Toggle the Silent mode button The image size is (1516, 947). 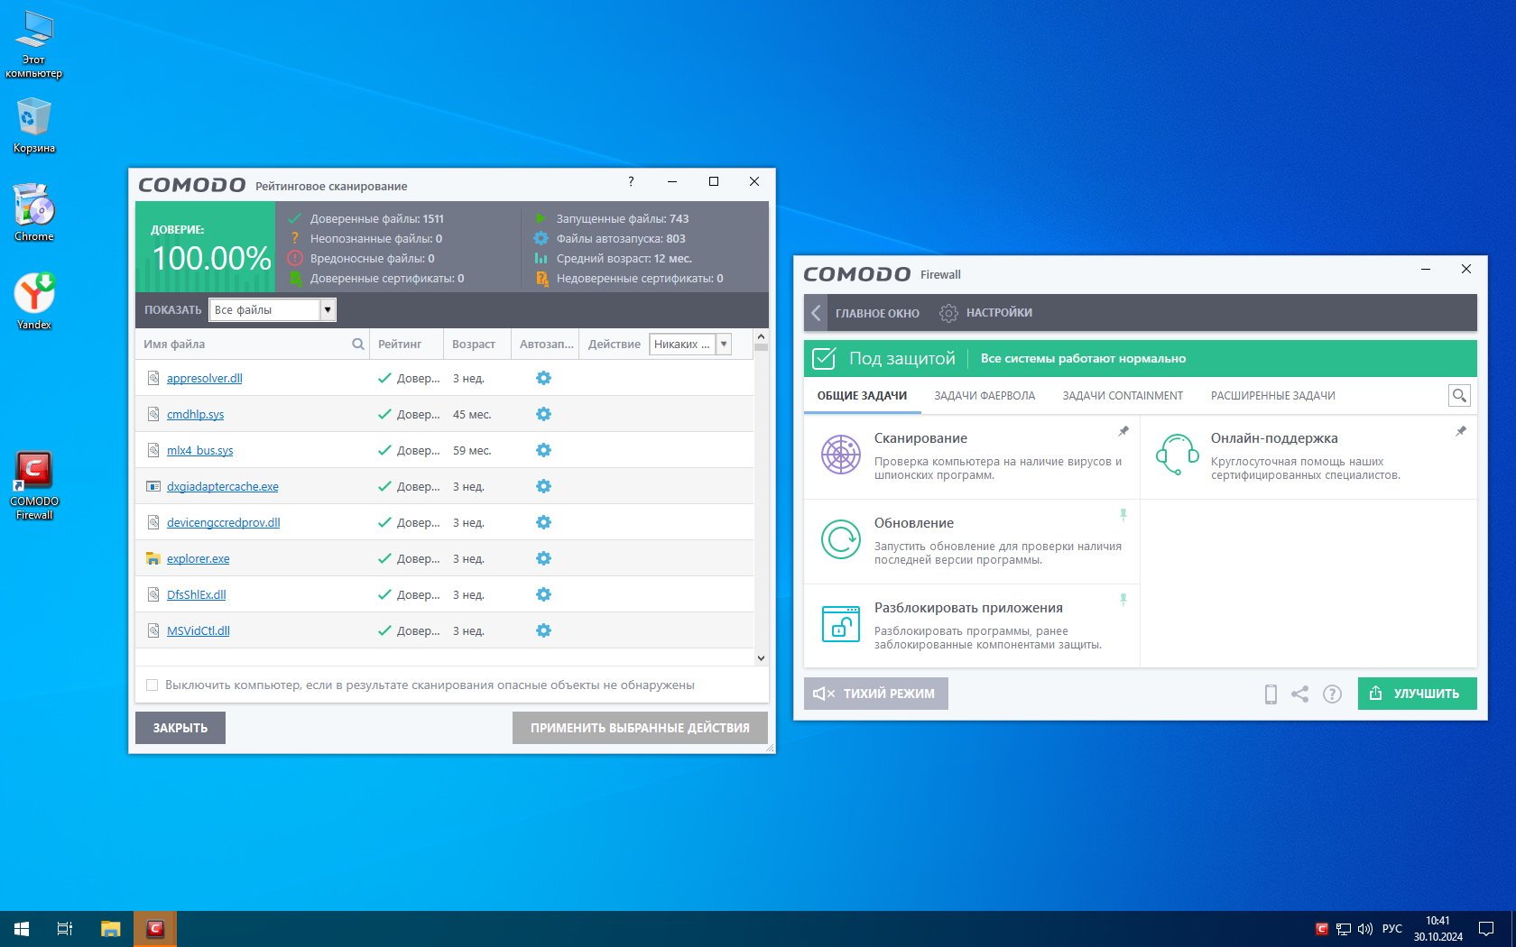pos(875,694)
